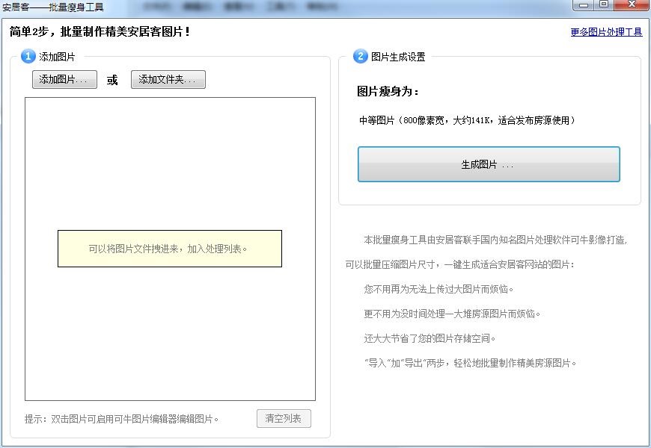Click the empty image list area below the hint box
This screenshot has width=651, height=448.
coord(169,336)
